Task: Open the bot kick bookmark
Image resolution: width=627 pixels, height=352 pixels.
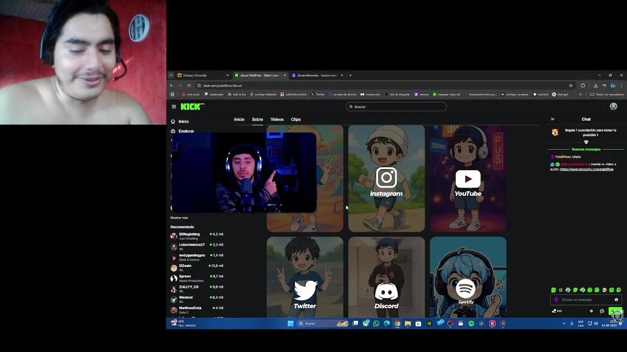Action: [541, 94]
